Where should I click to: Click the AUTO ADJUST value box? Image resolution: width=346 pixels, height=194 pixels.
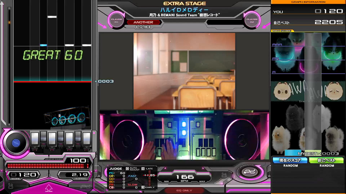[x=127, y=169]
